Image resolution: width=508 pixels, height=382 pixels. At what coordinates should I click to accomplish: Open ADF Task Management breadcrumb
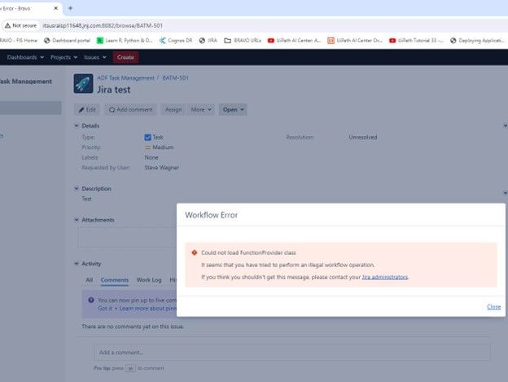pyautogui.click(x=125, y=78)
